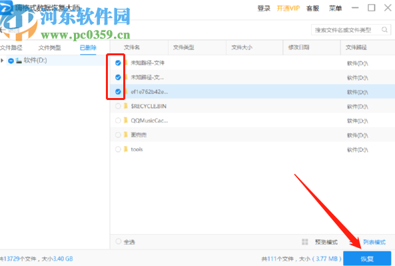Viewport: 395px width, 266px height.
Task: Uncheck the second 未知路径-文... folder checkbox
Action: (118, 77)
